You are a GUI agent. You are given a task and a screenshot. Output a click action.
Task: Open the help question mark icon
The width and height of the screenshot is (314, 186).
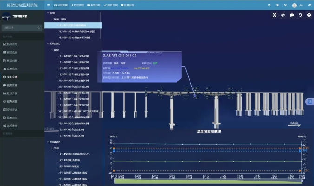[308, 15]
